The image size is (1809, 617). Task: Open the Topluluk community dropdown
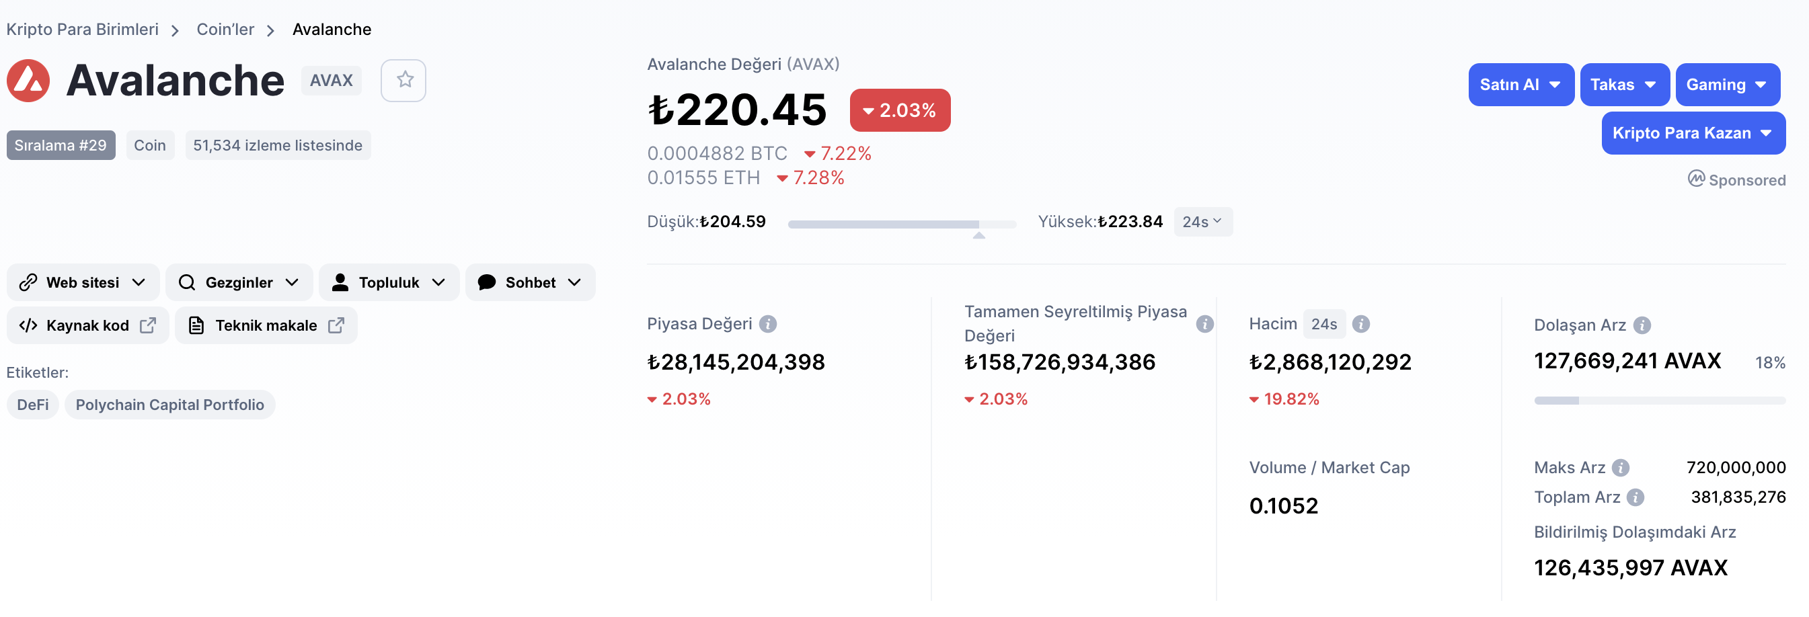pyautogui.click(x=389, y=282)
